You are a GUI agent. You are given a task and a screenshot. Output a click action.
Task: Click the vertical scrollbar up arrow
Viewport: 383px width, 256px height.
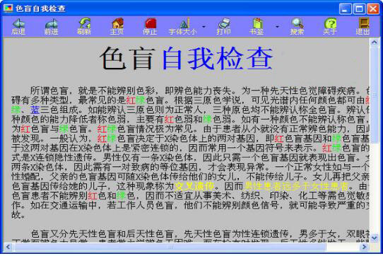click(x=375, y=42)
